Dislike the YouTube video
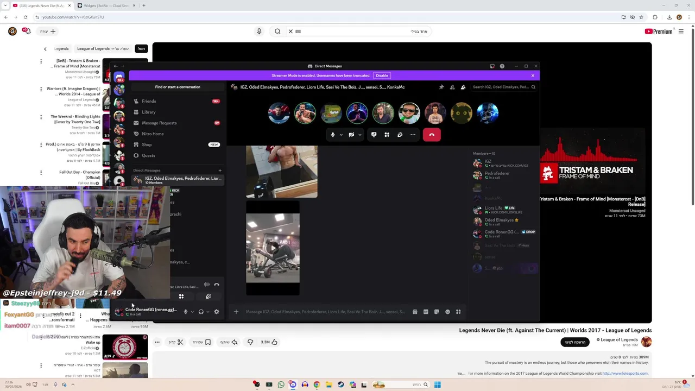Viewport: 695px width, 391px height. pos(250,342)
